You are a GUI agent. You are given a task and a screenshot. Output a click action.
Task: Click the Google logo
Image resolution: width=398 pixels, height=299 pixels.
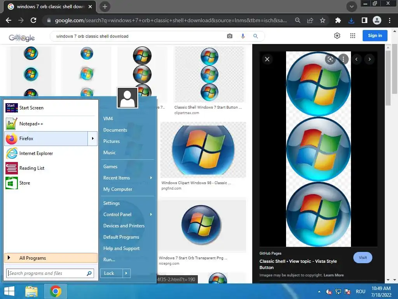(22, 38)
